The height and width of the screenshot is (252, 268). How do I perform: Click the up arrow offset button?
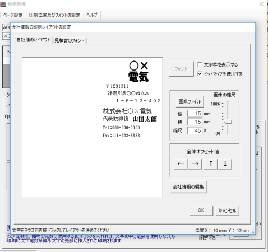pyautogui.click(x=211, y=164)
